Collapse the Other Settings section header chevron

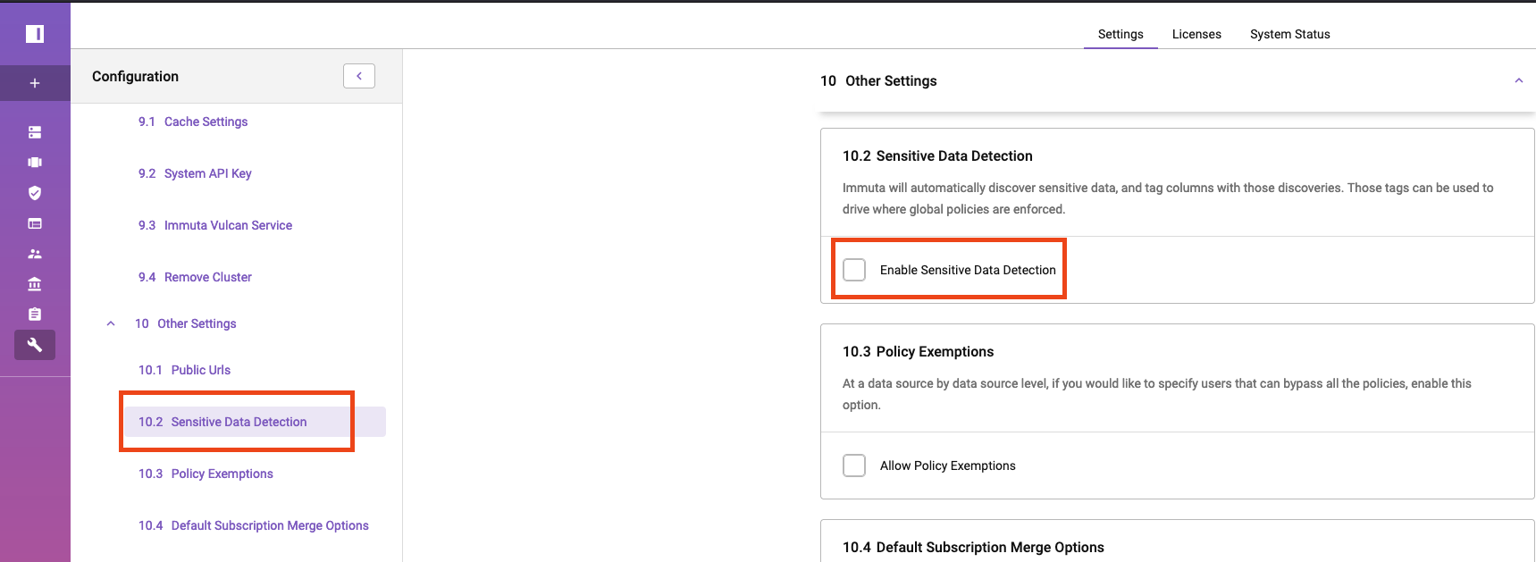click(x=1518, y=80)
